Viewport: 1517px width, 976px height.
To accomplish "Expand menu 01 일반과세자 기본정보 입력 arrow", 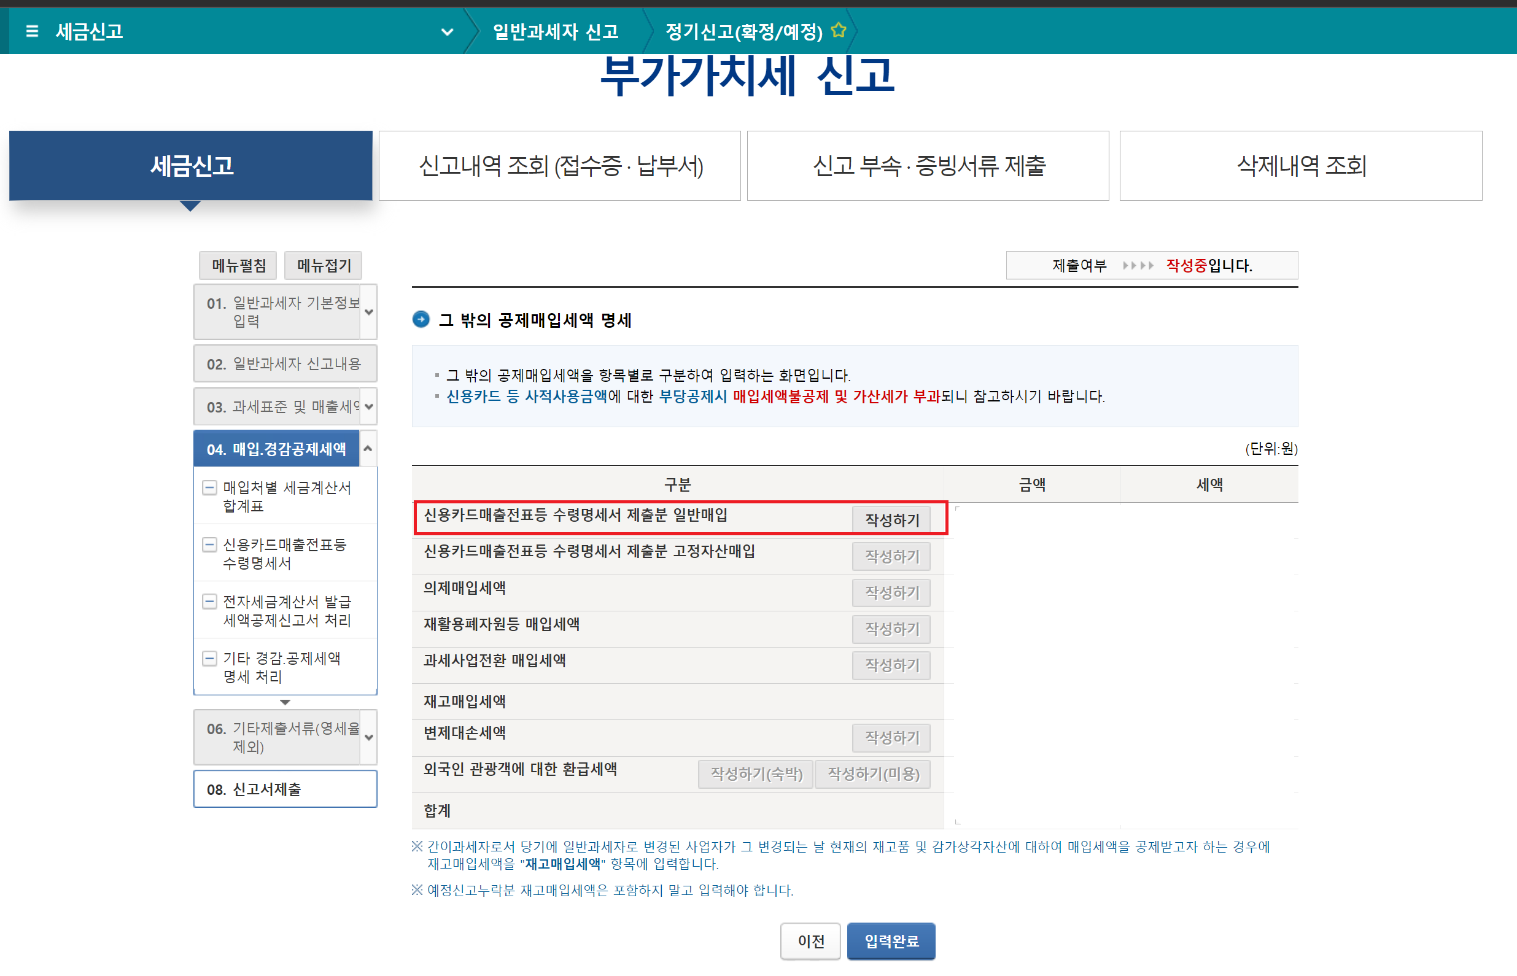I will (x=369, y=312).
